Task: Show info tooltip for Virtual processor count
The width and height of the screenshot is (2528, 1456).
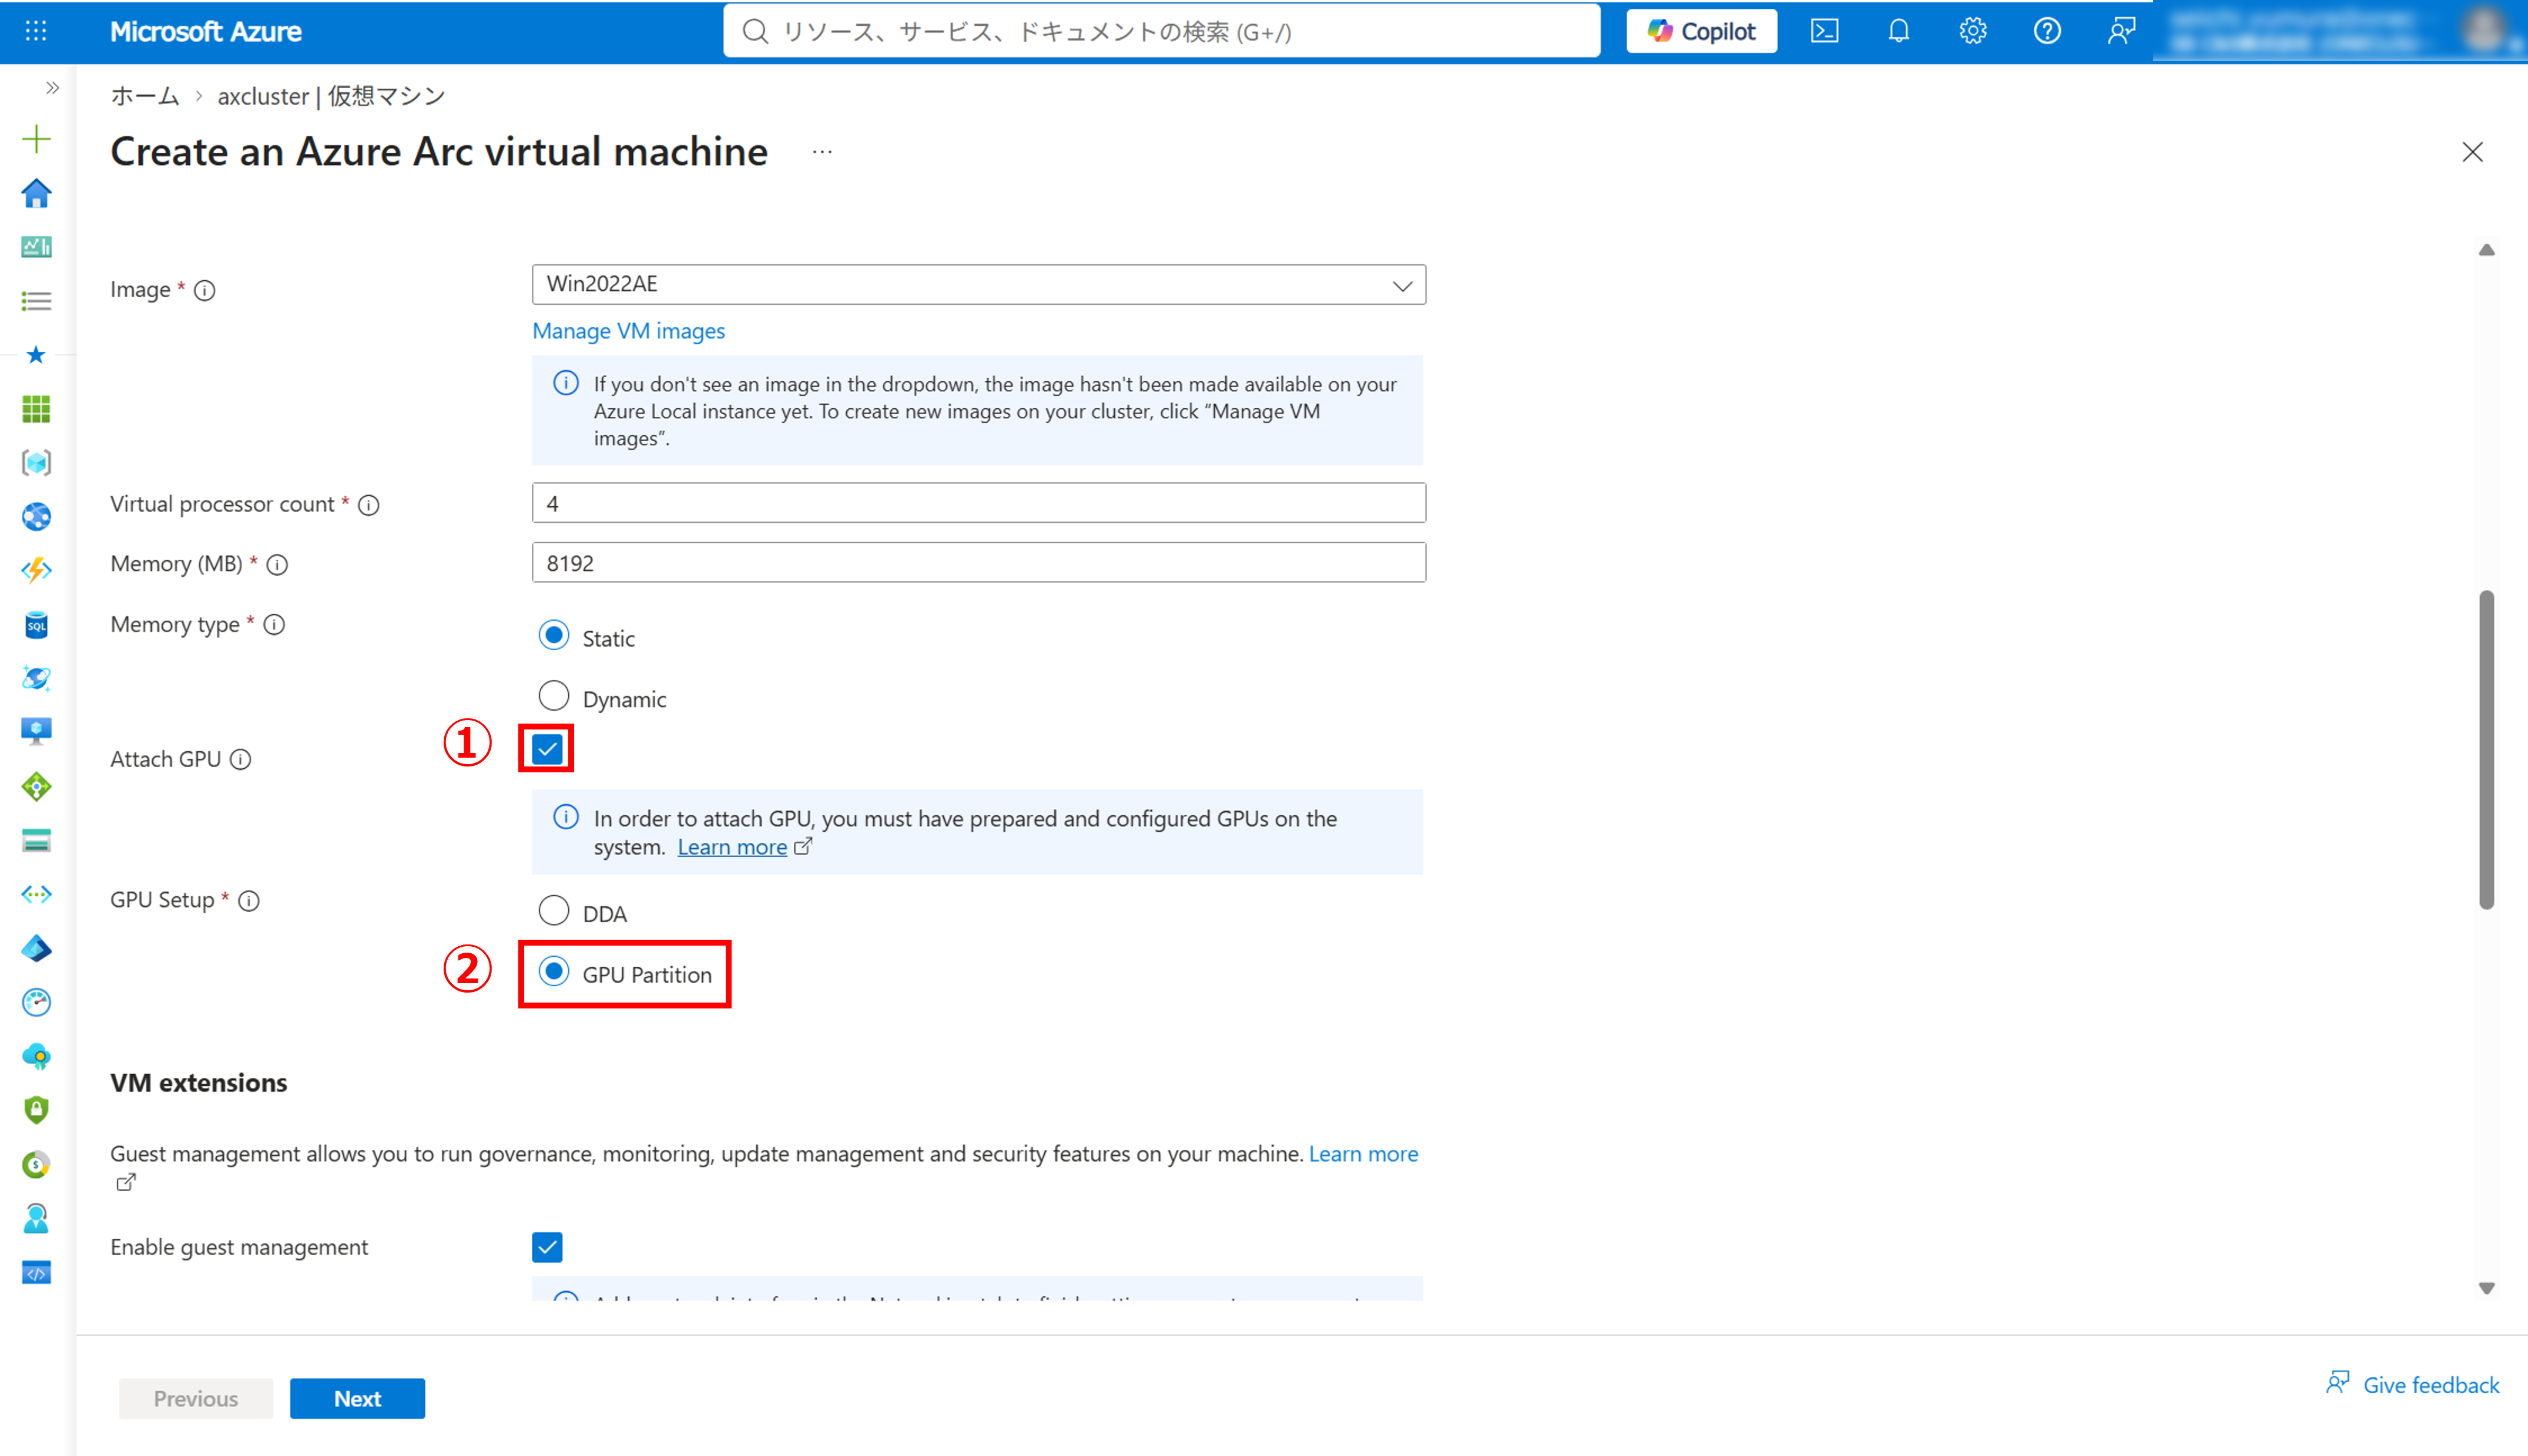Action: click(x=369, y=505)
